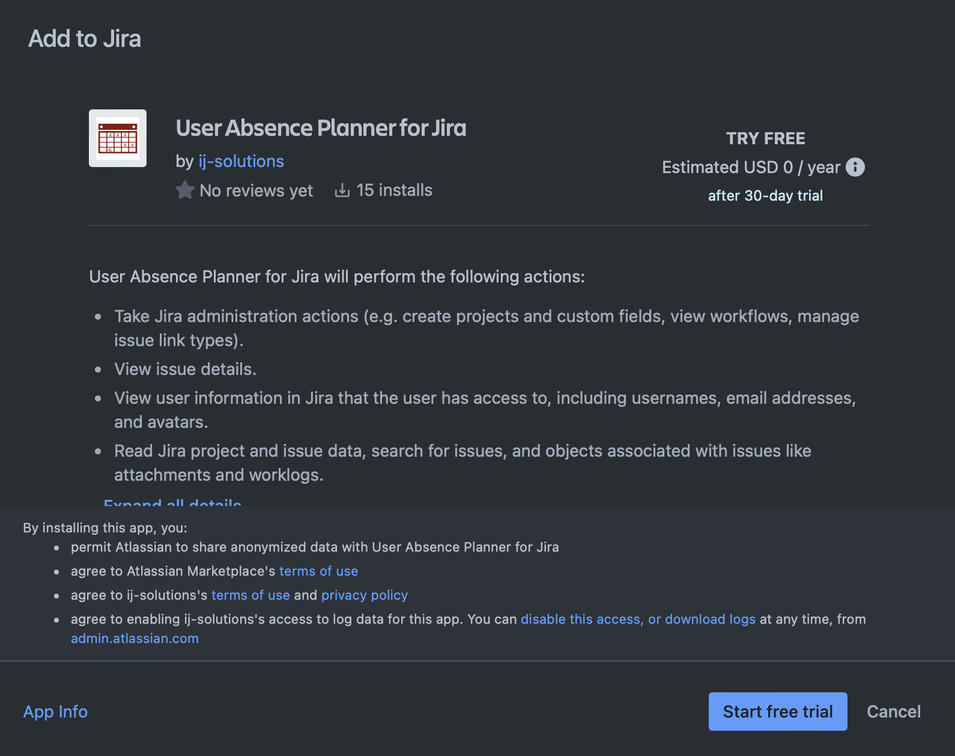The width and height of the screenshot is (955, 756).
Task: Click the after 30-day trial text
Action: click(765, 195)
